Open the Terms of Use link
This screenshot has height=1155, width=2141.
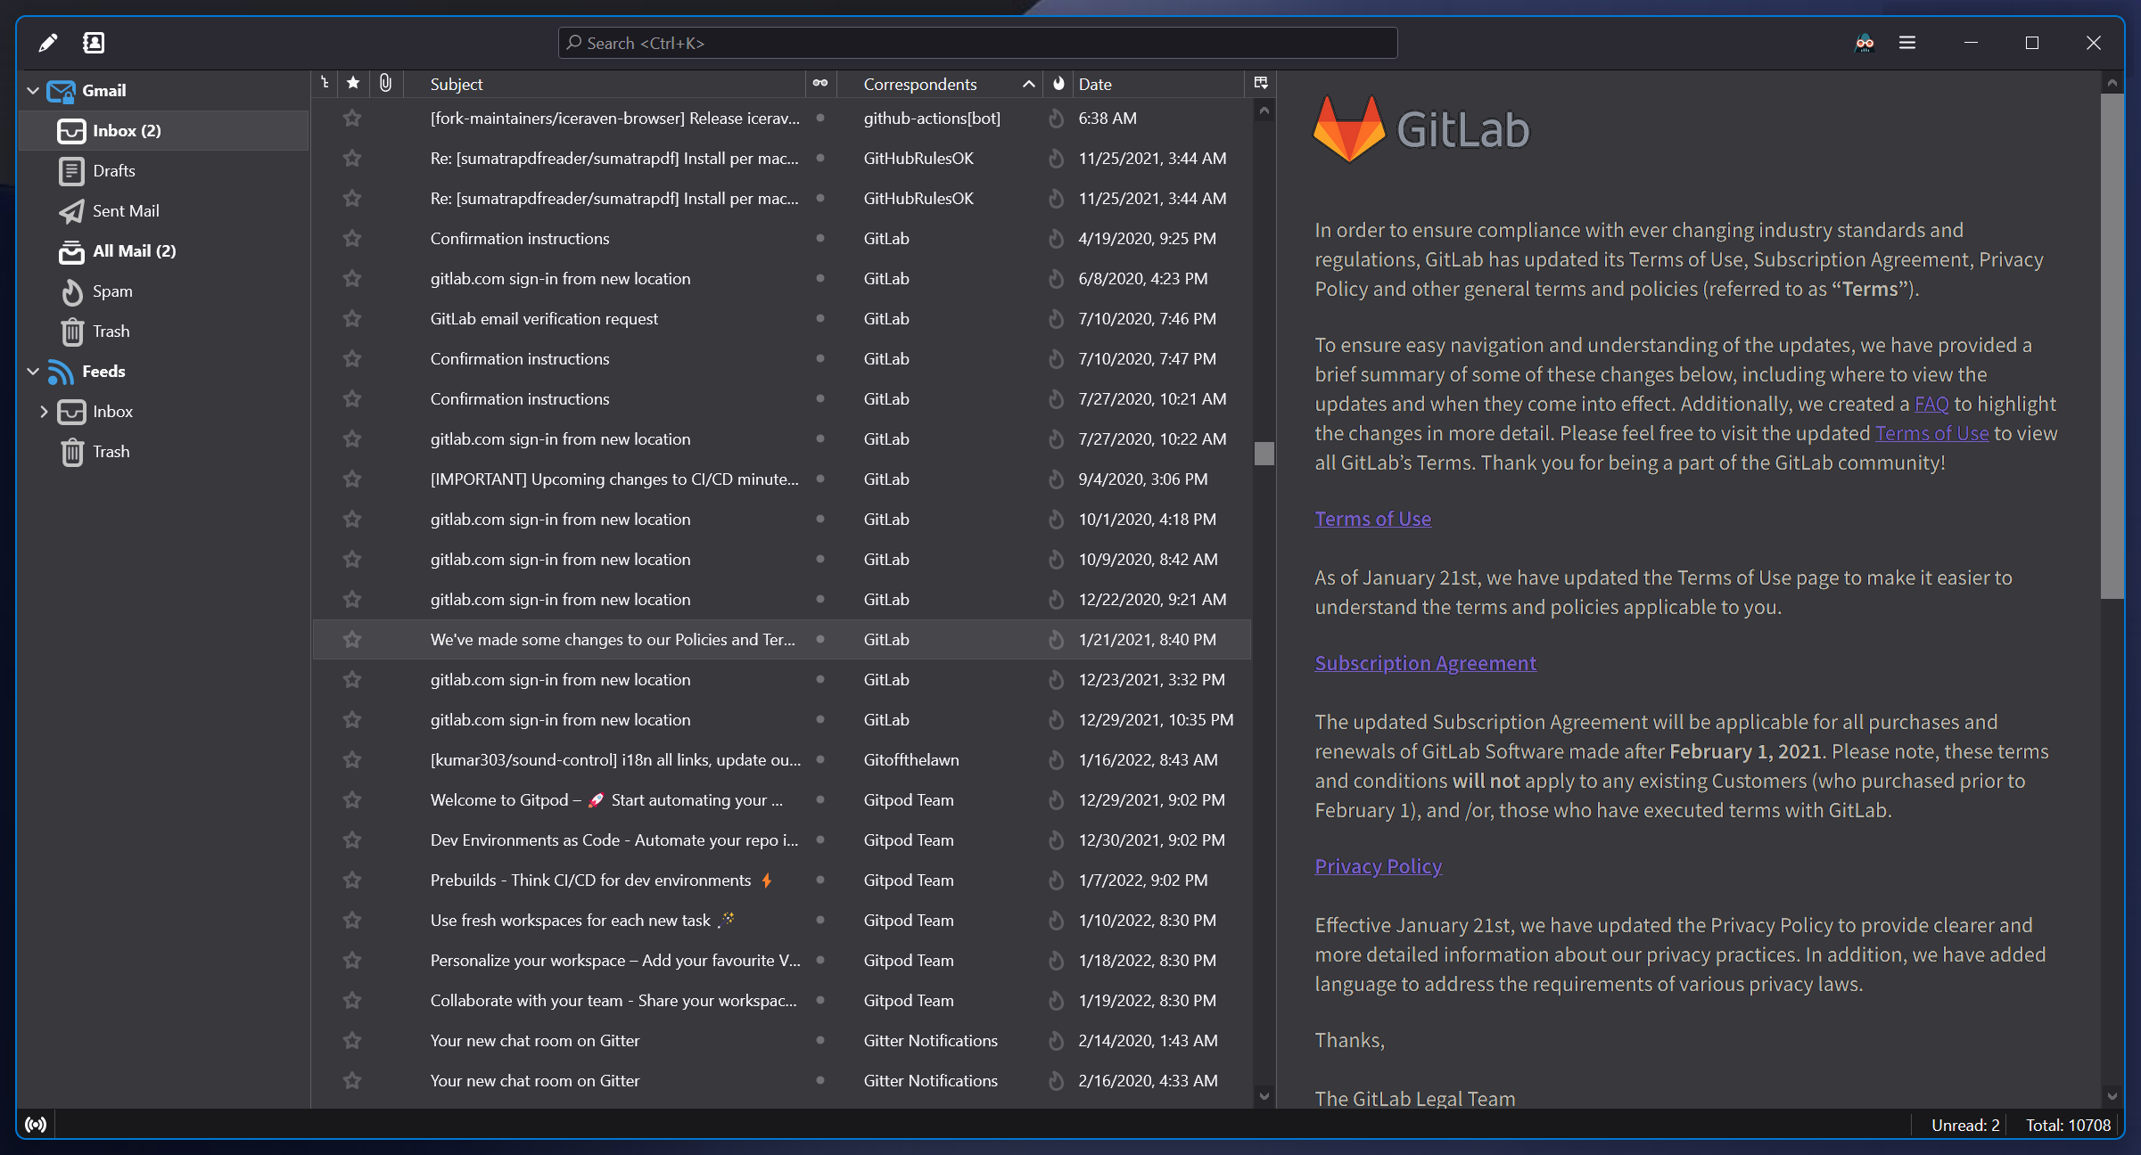1372,518
